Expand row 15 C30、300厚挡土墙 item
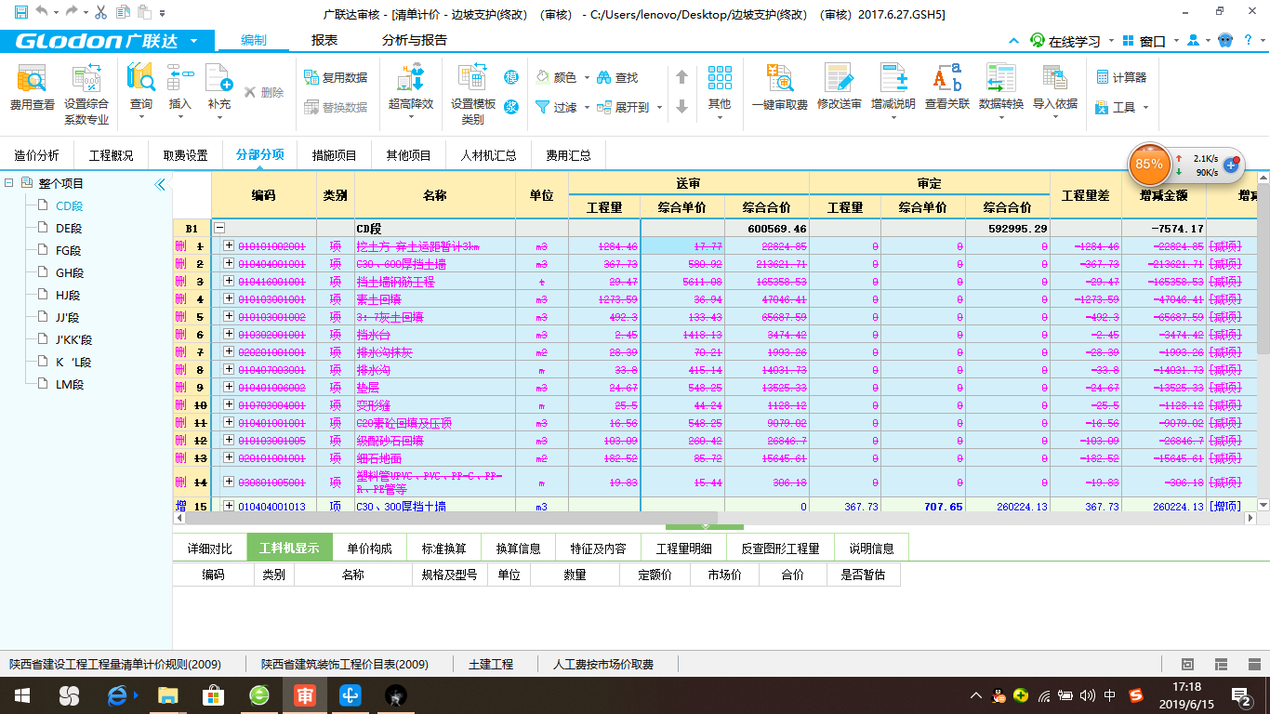The width and height of the screenshot is (1270, 714). [230, 507]
